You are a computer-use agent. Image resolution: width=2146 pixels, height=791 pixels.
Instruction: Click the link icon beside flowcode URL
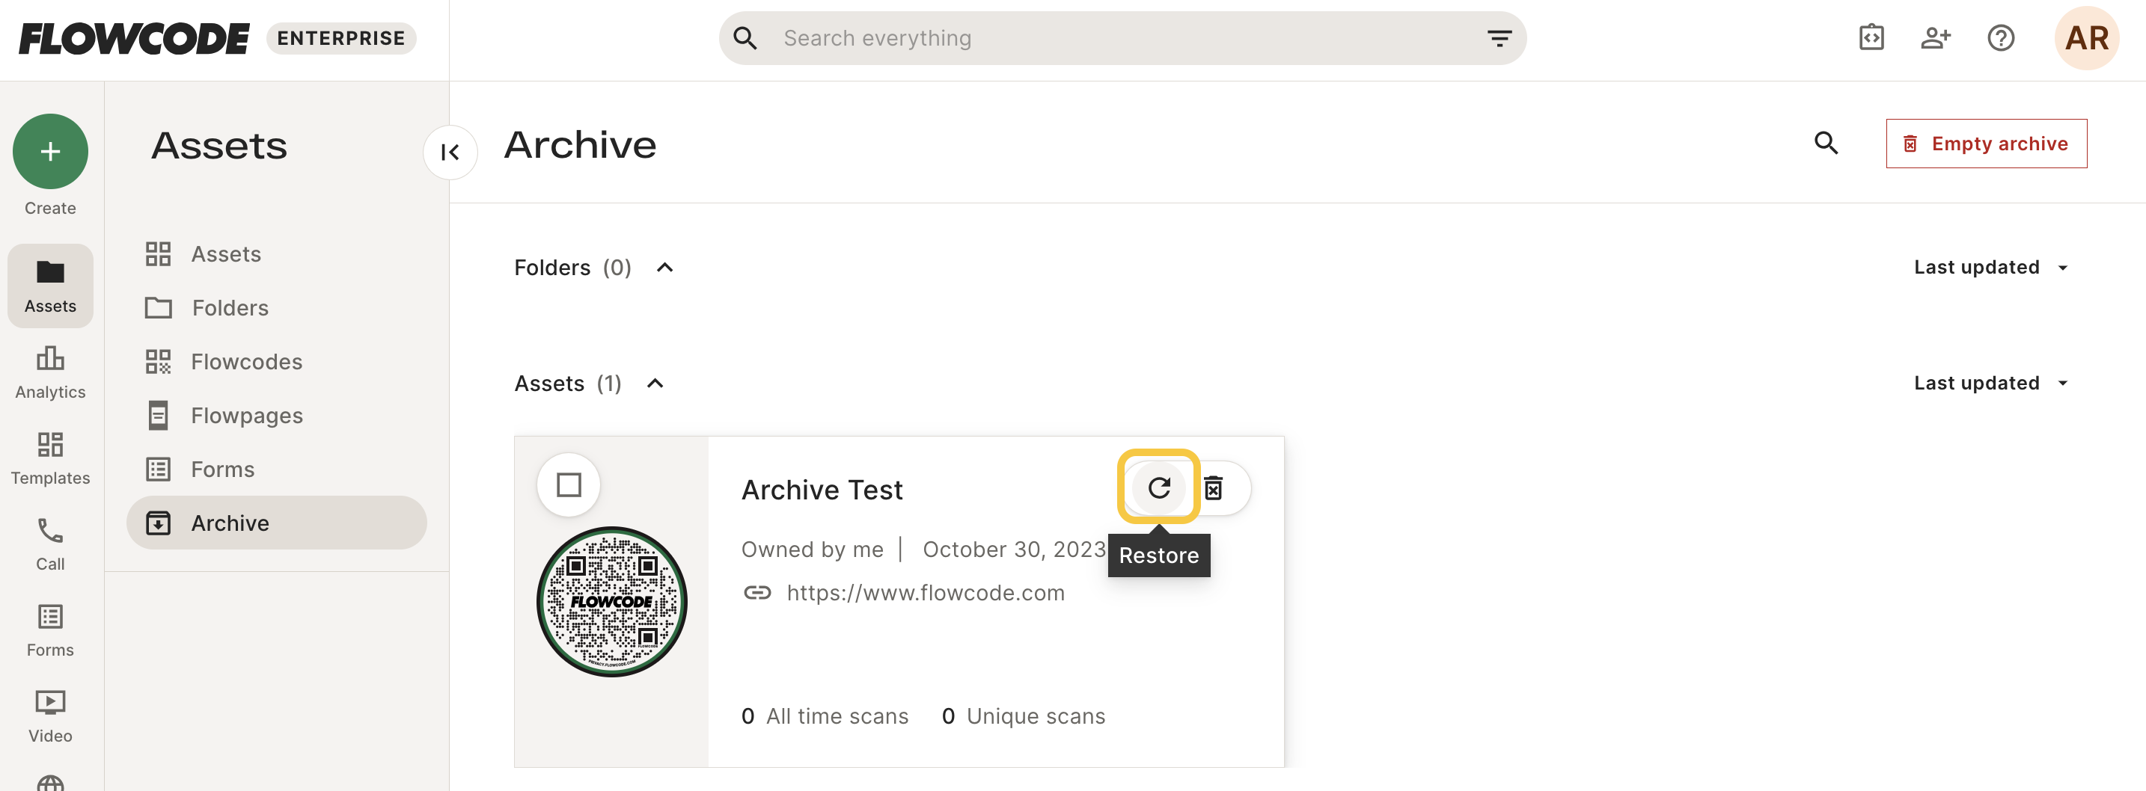tap(756, 593)
